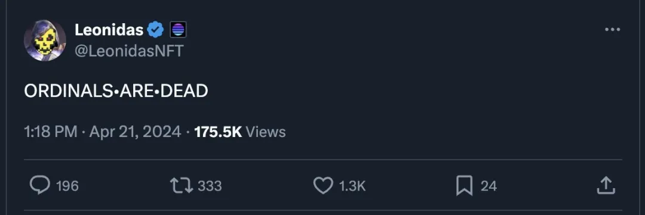This screenshot has height=215, width=645.
Task: Click the @LeonidasNFT handle
Action: click(129, 51)
